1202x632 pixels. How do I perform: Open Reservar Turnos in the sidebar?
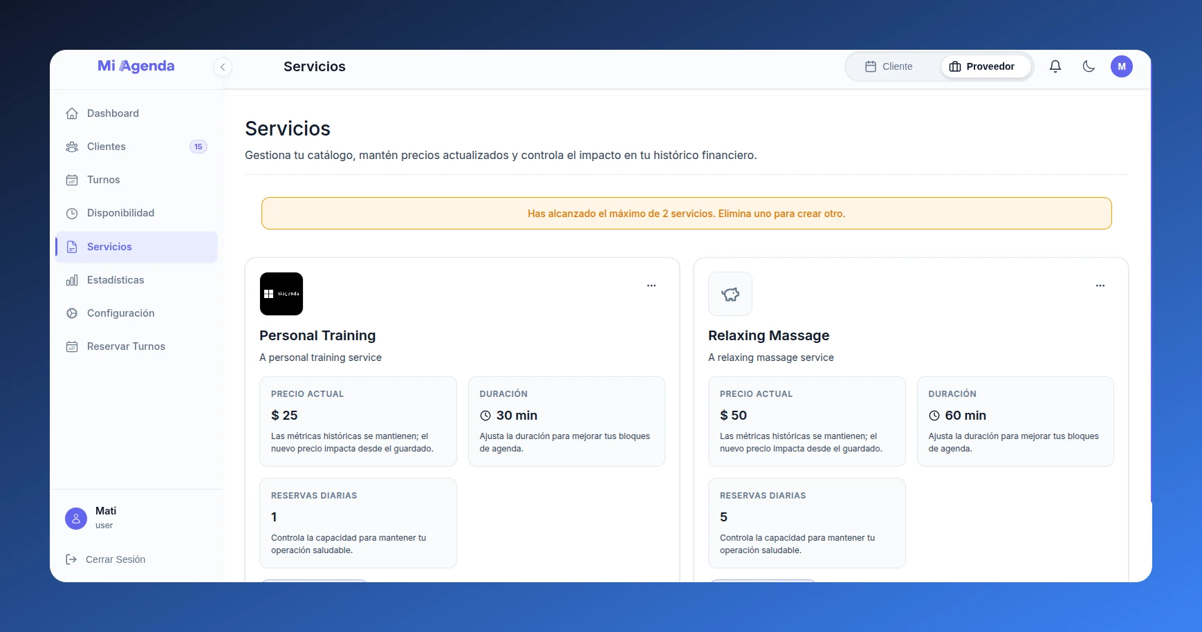pyautogui.click(x=136, y=346)
